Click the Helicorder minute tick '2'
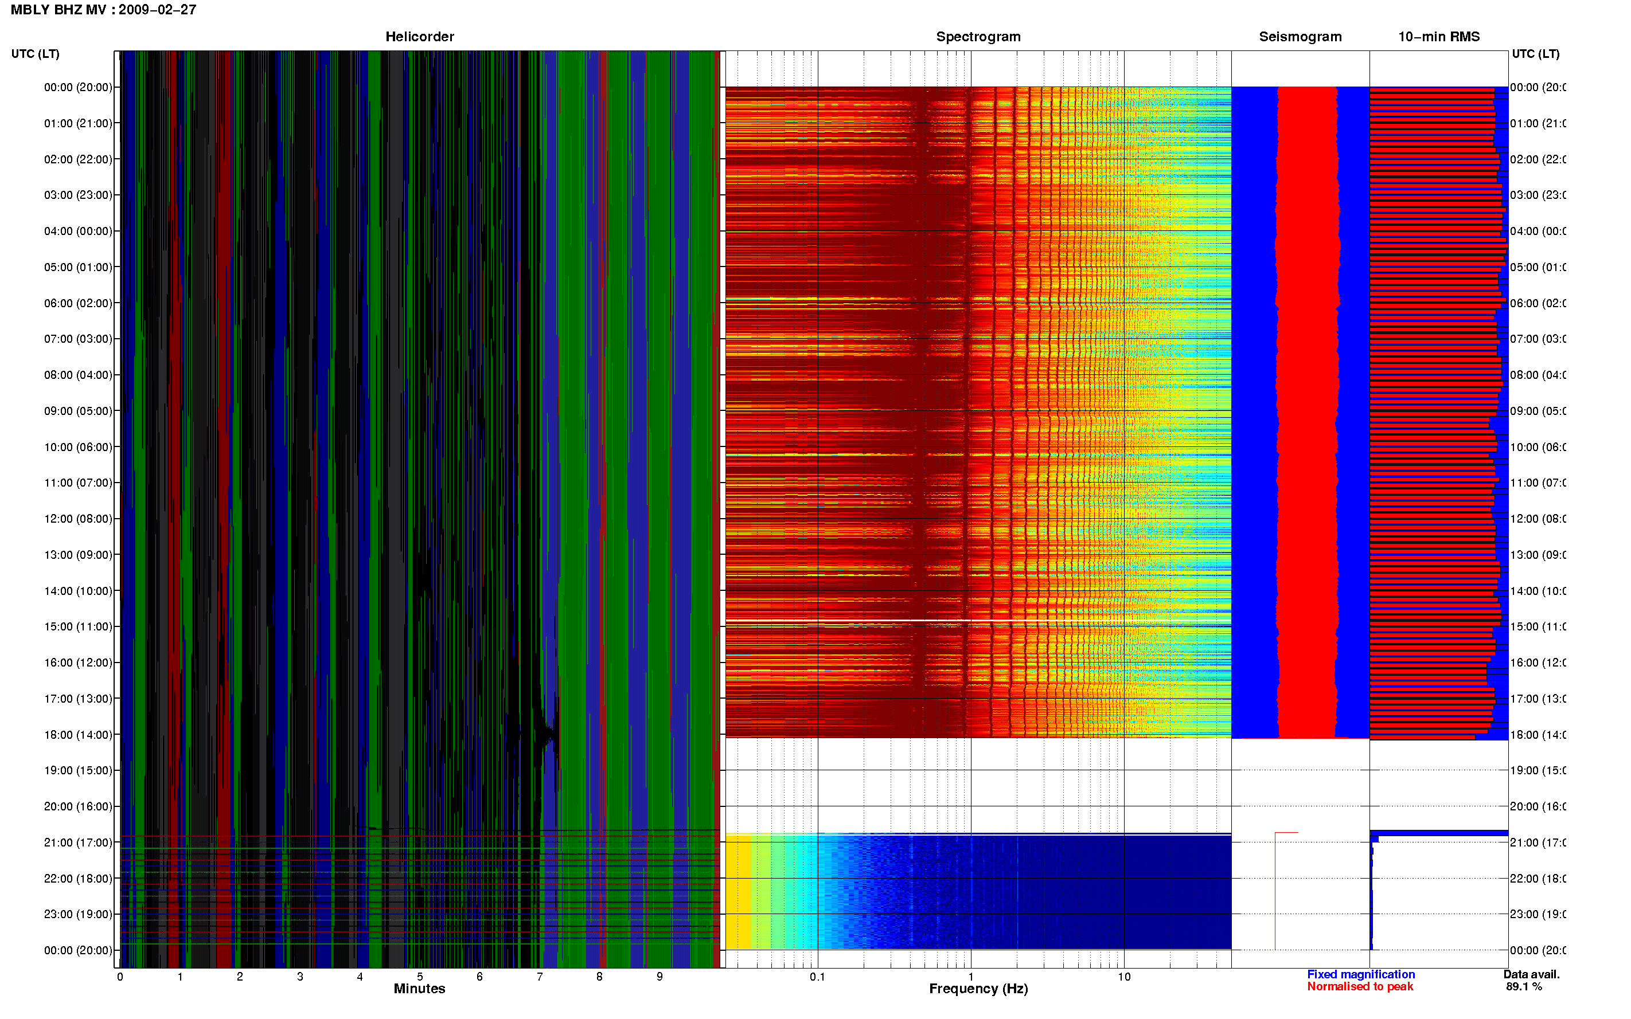 pyautogui.click(x=239, y=977)
